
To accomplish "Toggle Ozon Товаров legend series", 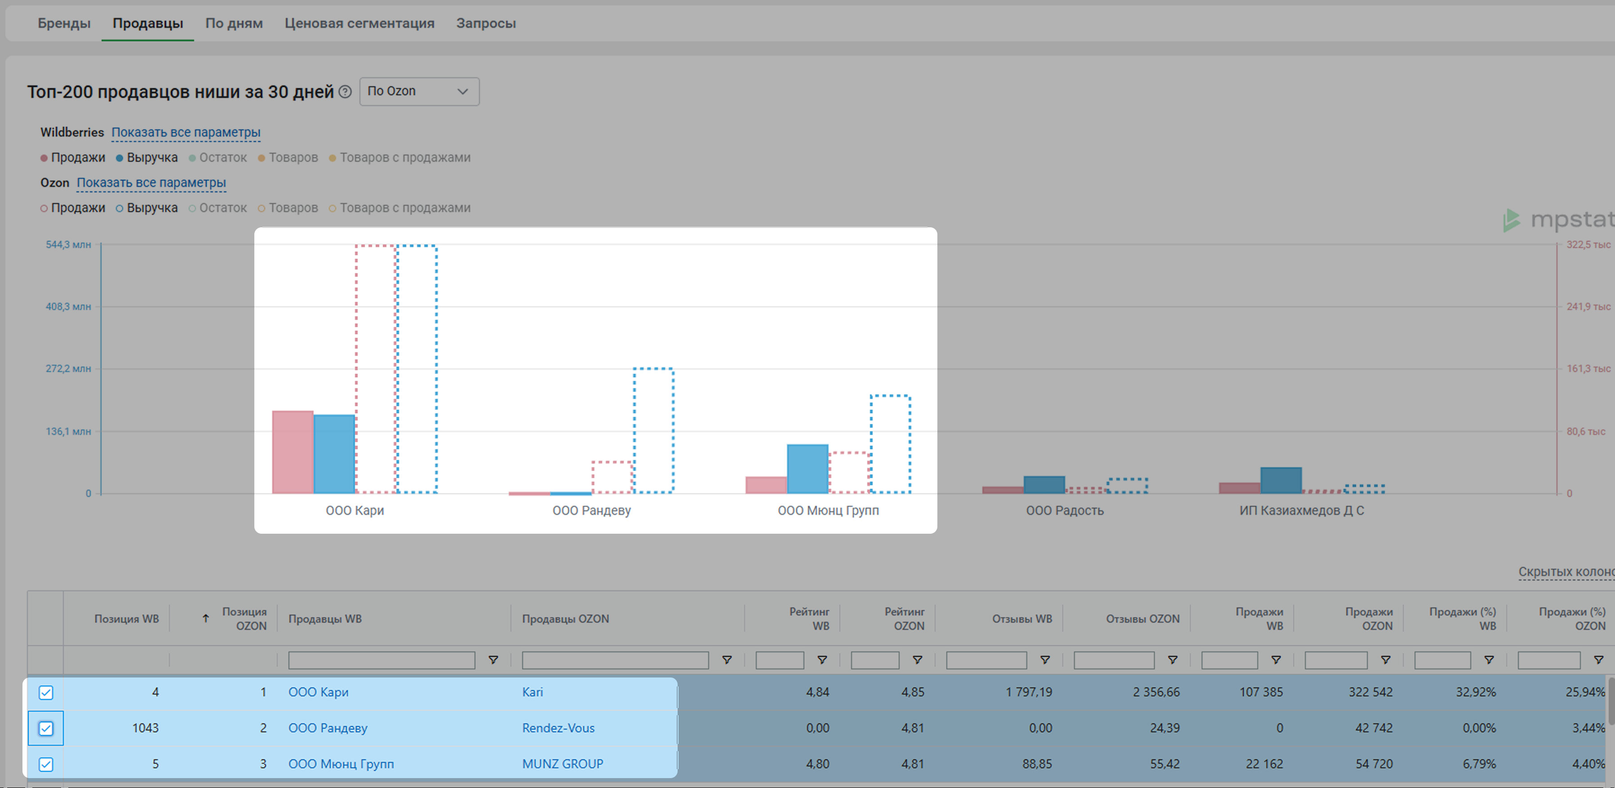I will click(288, 208).
